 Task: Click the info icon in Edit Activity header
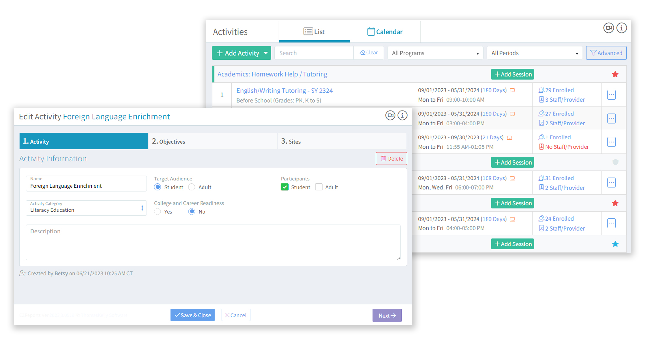[x=402, y=115]
